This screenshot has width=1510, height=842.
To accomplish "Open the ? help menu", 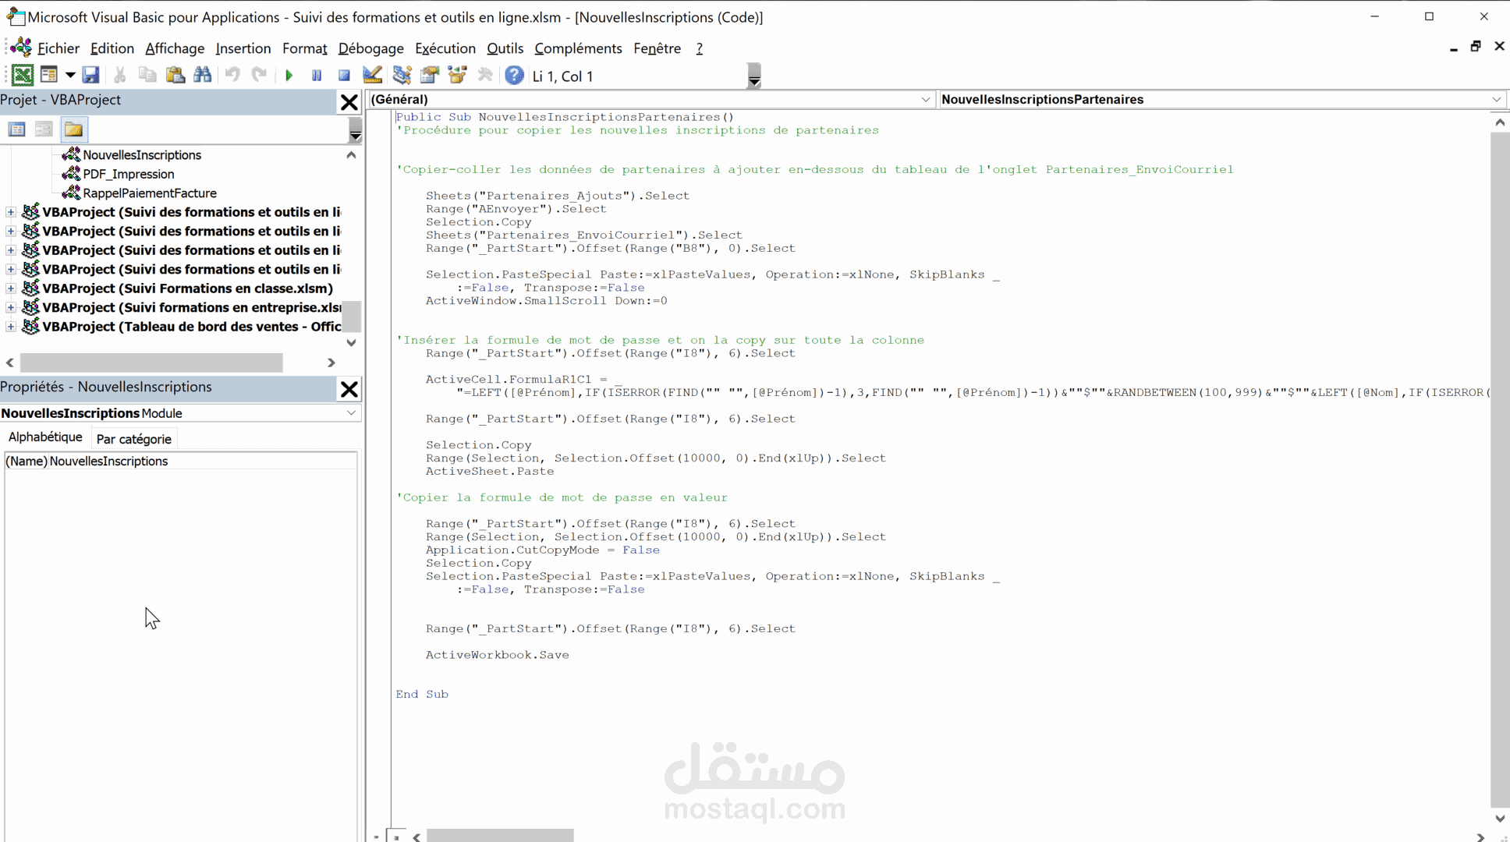I will [x=700, y=48].
